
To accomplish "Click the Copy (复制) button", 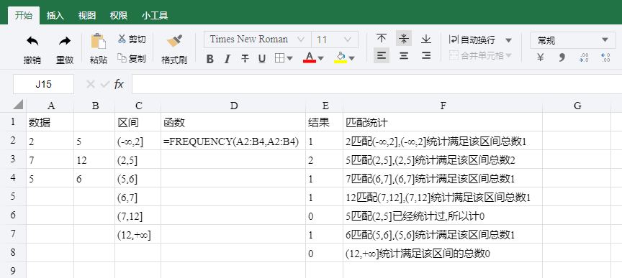I will click(x=132, y=59).
